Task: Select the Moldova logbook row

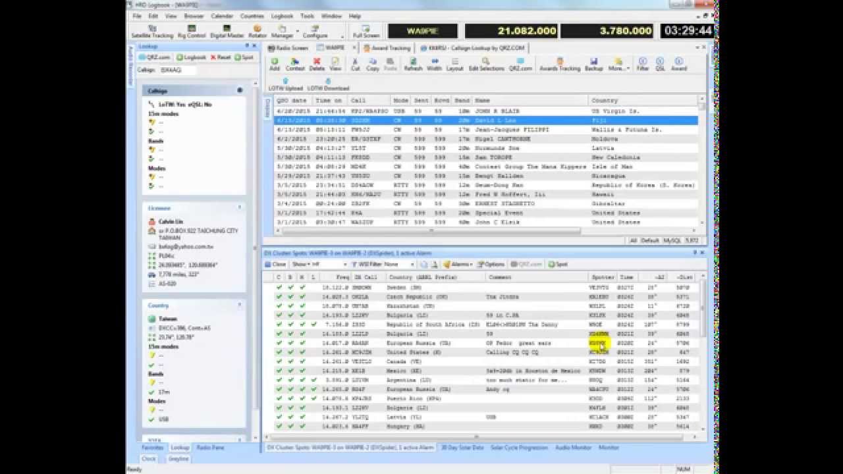Action: tap(486, 139)
